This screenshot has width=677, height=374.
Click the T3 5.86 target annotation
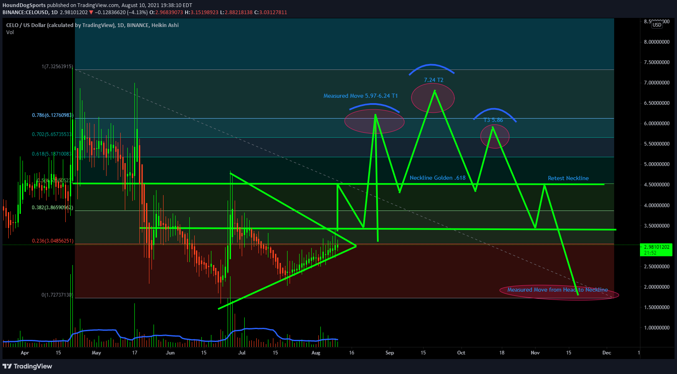point(493,120)
